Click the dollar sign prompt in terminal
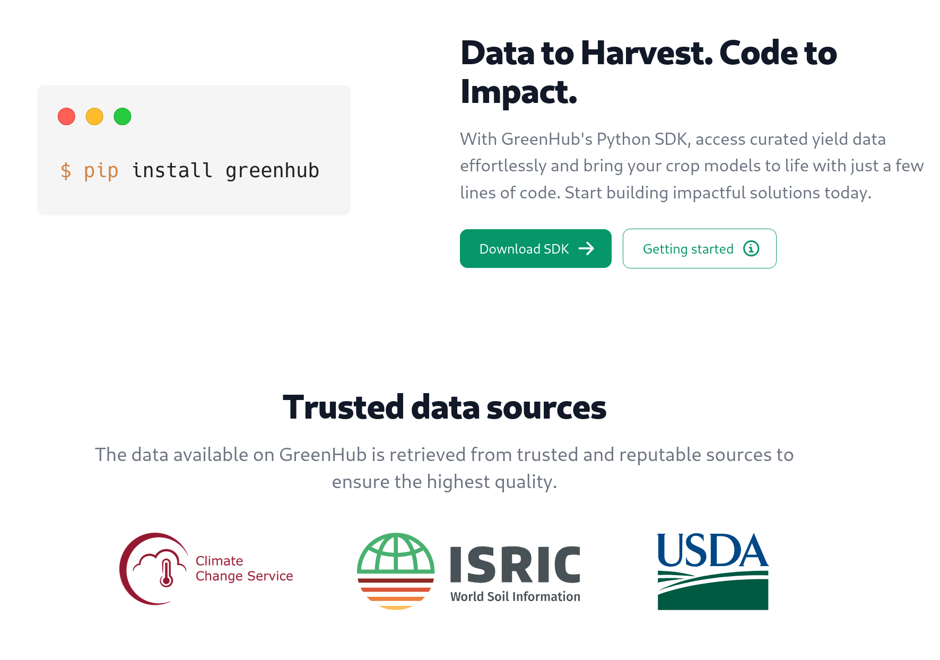Viewport: 940px width, 660px height. pyautogui.click(x=66, y=171)
